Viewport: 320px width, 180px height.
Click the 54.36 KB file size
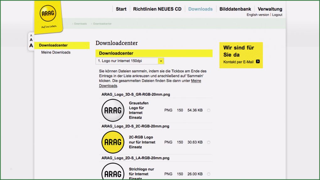195,110
